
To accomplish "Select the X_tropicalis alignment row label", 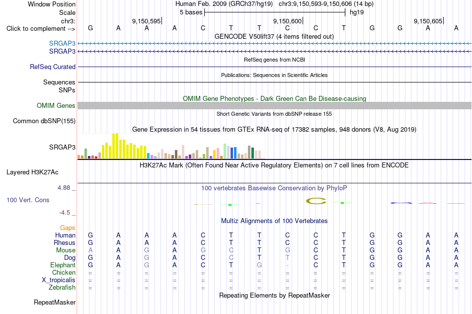I will point(59,280).
